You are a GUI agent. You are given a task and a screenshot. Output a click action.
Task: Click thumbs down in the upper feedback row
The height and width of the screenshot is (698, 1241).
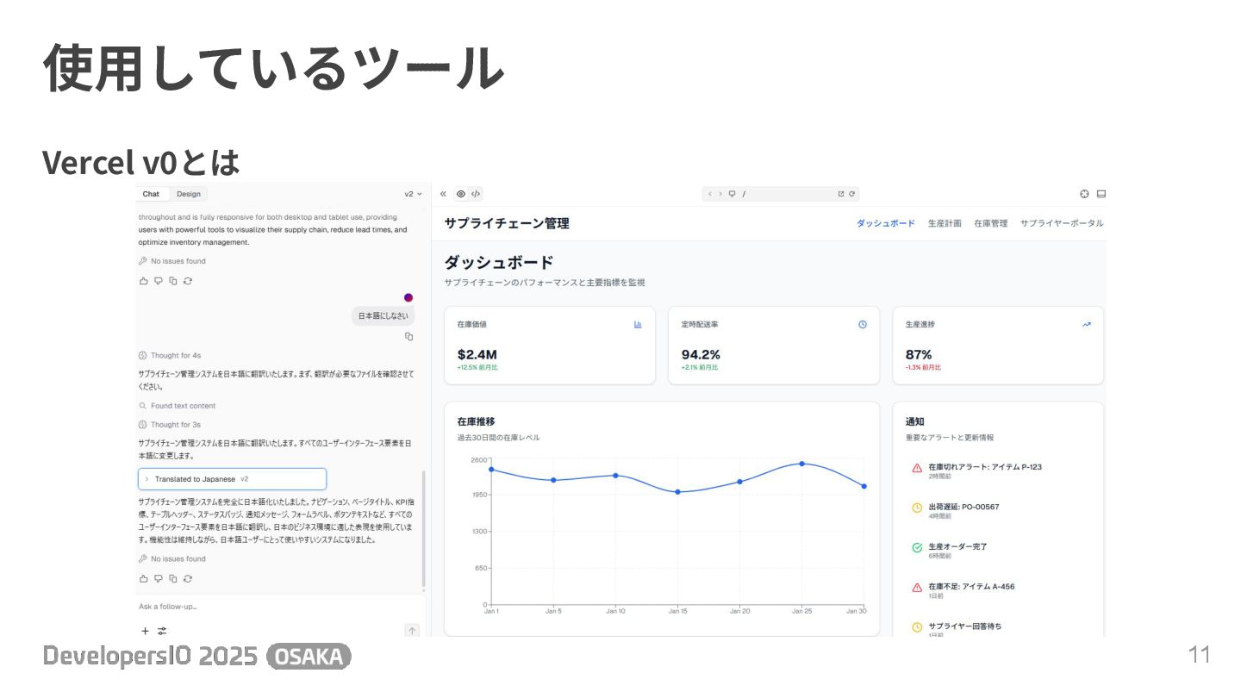coord(159,281)
